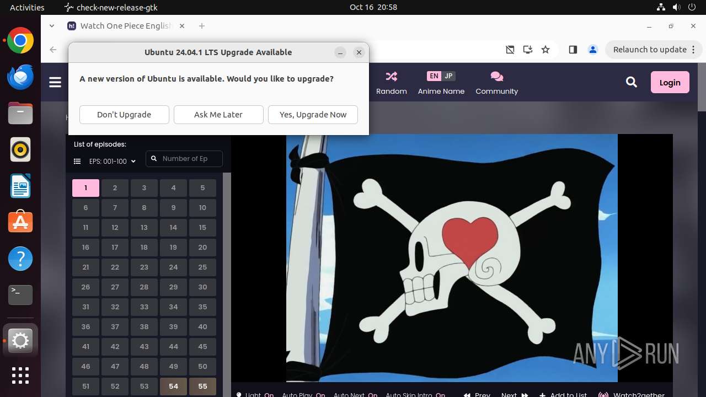Toggle Auto Skip Intro setting
This screenshot has height=397, width=706.
click(415, 394)
